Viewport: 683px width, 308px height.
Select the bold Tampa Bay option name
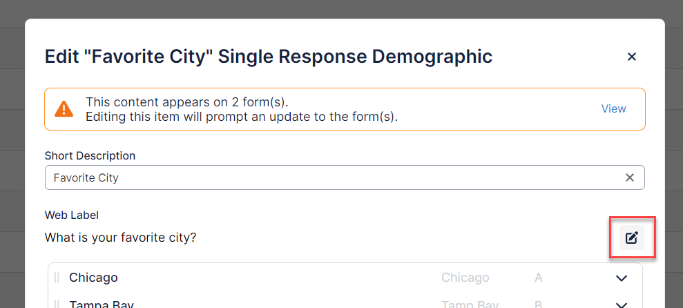[102, 305]
